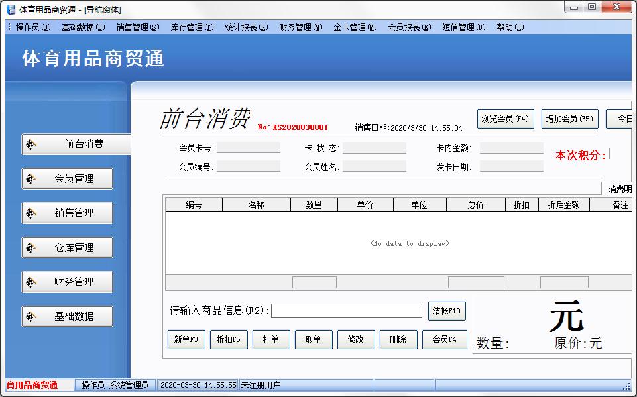Image resolution: width=637 pixels, height=397 pixels.
Task: Click the window resize grip in status bar
Action: point(626,386)
